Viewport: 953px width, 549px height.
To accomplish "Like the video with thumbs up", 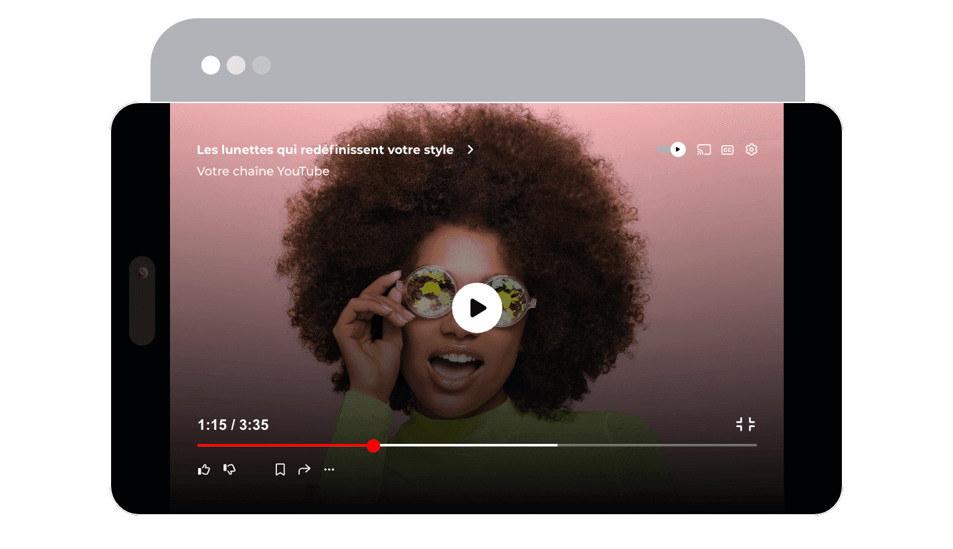I will coord(204,469).
